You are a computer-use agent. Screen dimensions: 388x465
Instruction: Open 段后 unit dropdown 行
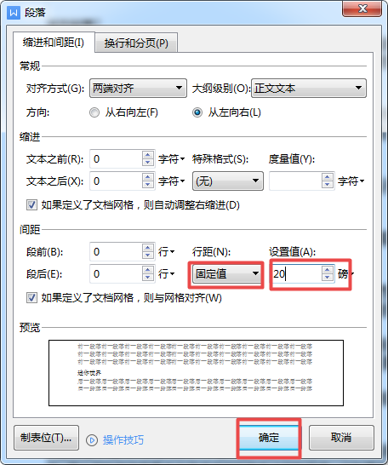[x=167, y=274]
